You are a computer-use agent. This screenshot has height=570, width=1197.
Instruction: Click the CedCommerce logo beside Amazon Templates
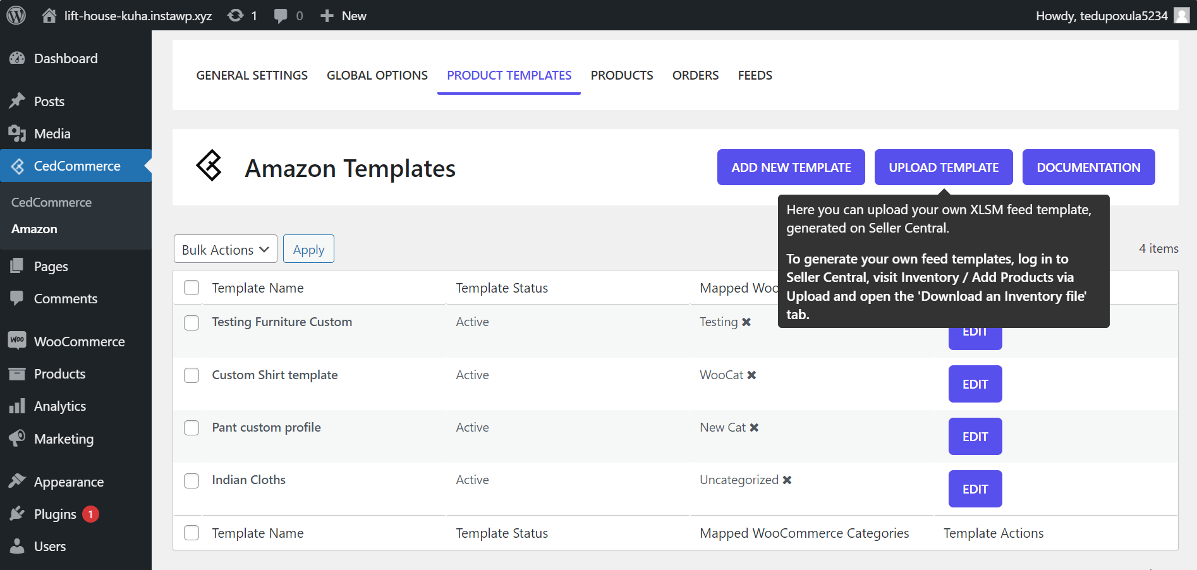(x=209, y=166)
